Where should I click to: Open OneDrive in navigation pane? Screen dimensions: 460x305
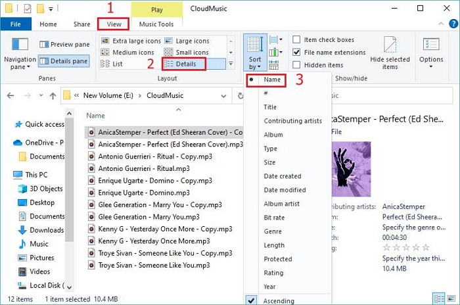(x=38, y=143)
